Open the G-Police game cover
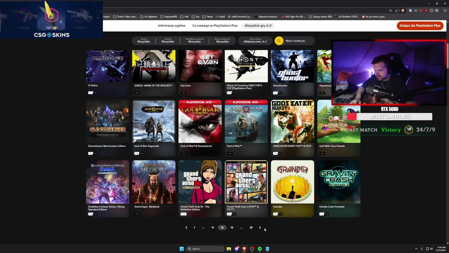This screenshot has width=449, height=253. (x=107, y=66)
